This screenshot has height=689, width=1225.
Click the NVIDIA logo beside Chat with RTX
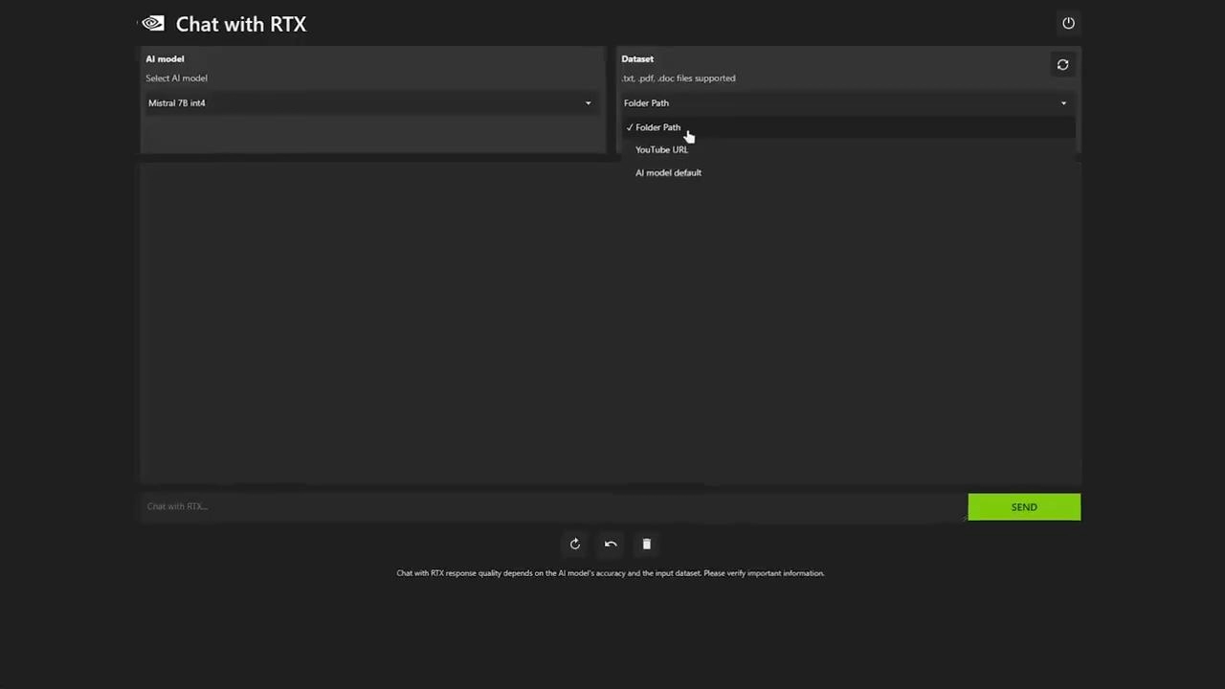point(153,24)
